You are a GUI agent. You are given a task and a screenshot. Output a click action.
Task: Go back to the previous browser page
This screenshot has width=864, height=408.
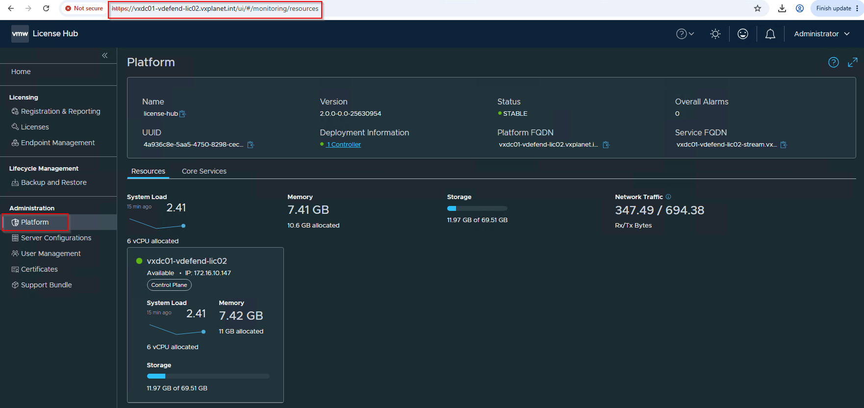[11, 8]
